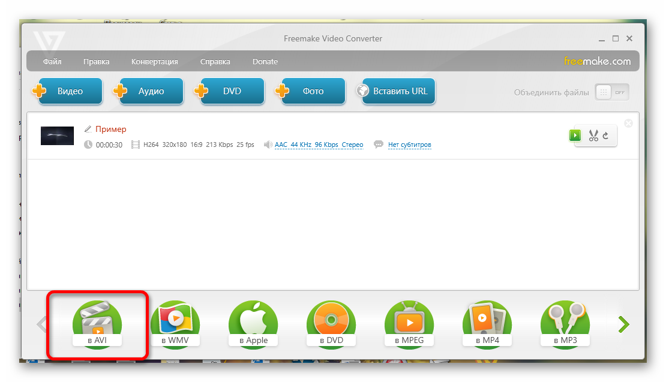The image size is (666, 382).
Task: Rotate the video with rotate icon
Action: click(x=605, y=136)
